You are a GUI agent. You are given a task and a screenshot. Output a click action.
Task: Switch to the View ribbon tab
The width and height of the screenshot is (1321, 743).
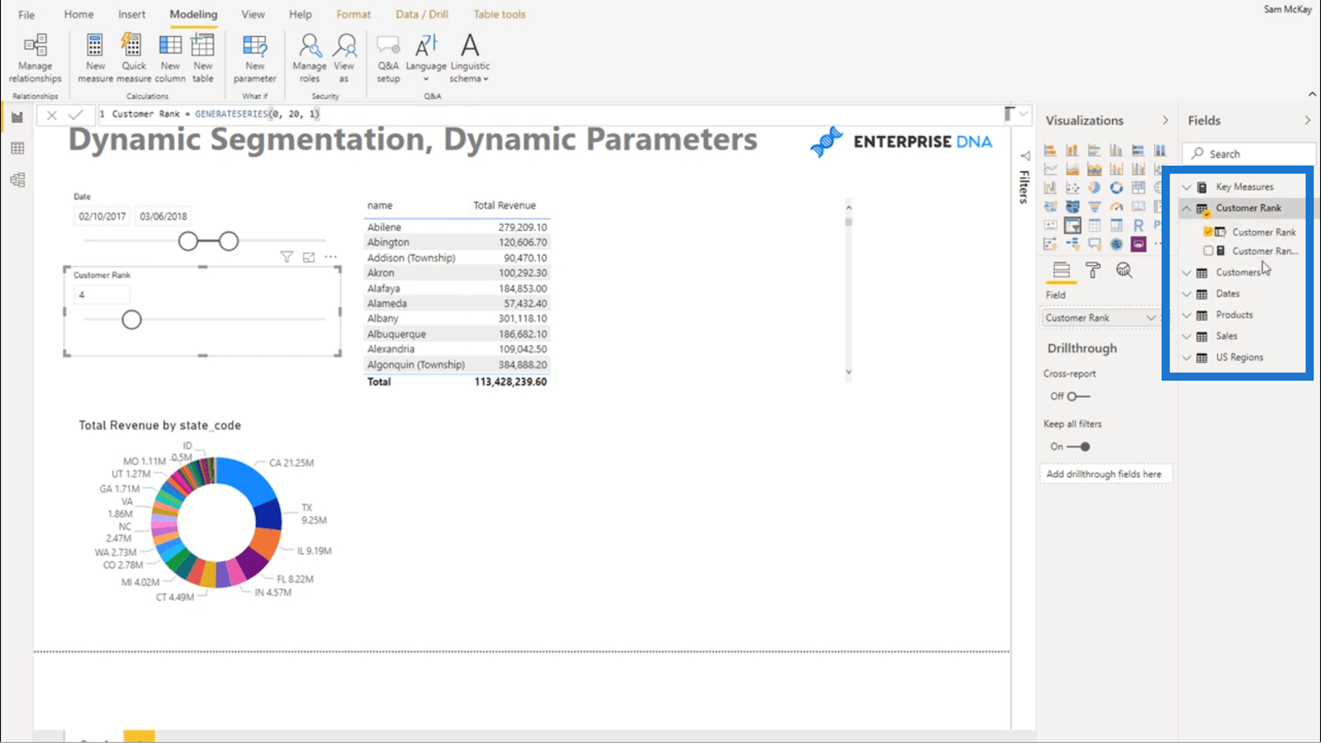point(253,14)
